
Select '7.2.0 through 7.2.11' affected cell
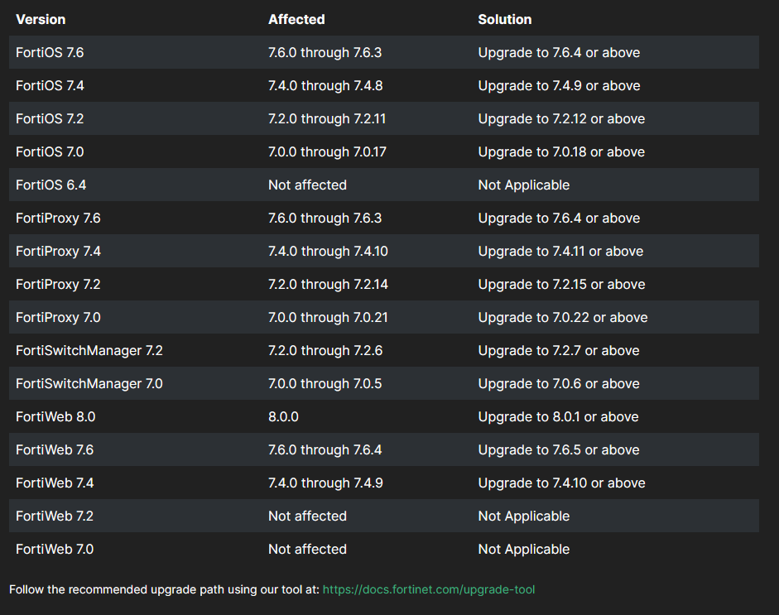pos(327,118)
